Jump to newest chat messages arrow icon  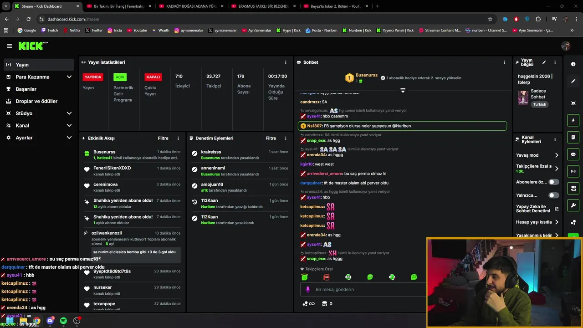(403, 90)
